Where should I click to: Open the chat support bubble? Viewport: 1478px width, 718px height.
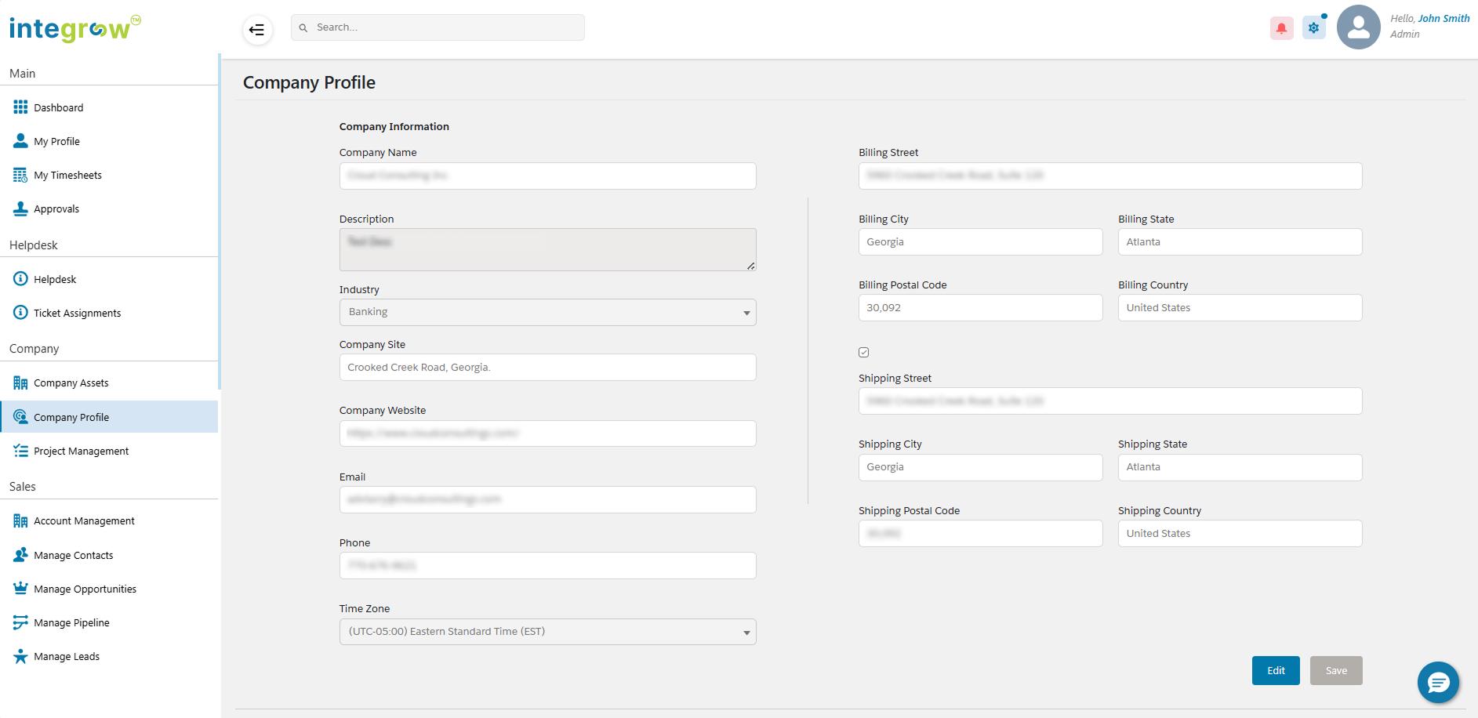[1437, 683]
